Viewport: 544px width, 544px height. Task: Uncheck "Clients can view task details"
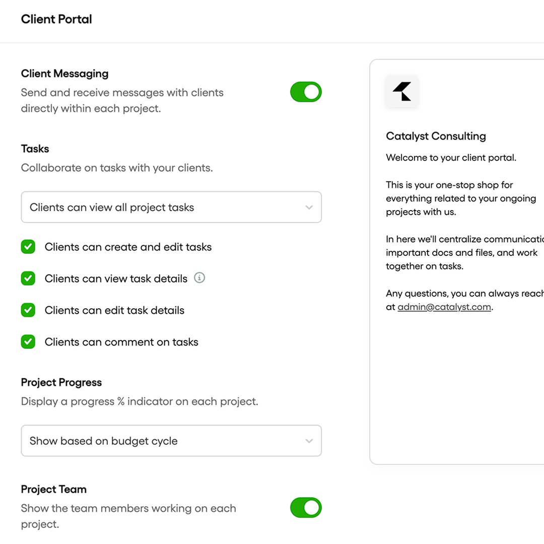(x=28, y=278)
